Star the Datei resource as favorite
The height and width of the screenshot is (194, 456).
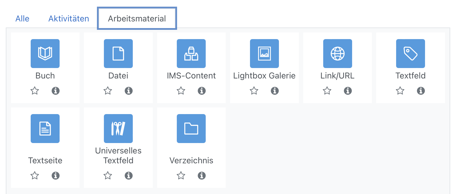coord(108,91)
